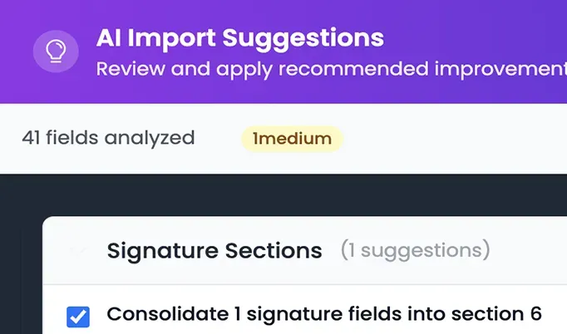Click the "(1 suggestions)" count label
Image resolution: width=567 pixels, height=334 pixels.
[415, 250]
